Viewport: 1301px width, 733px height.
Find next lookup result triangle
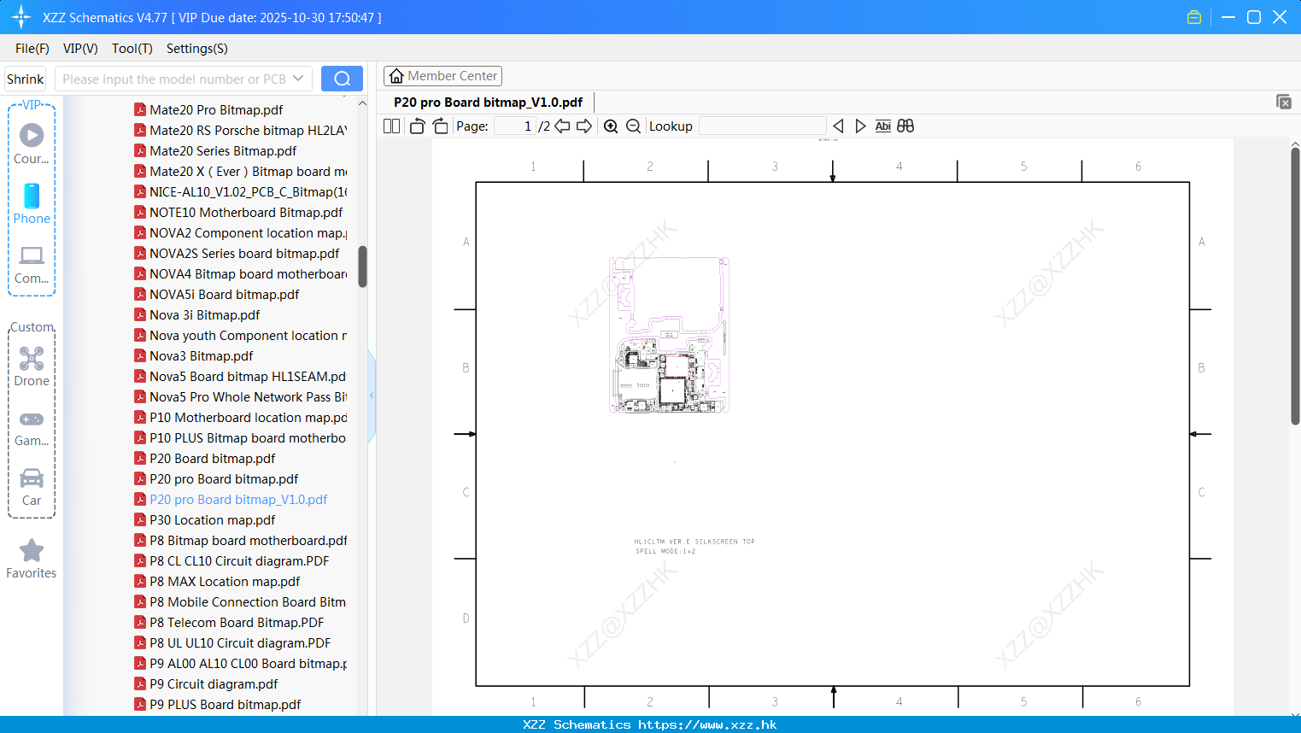(x=860, y=126)
